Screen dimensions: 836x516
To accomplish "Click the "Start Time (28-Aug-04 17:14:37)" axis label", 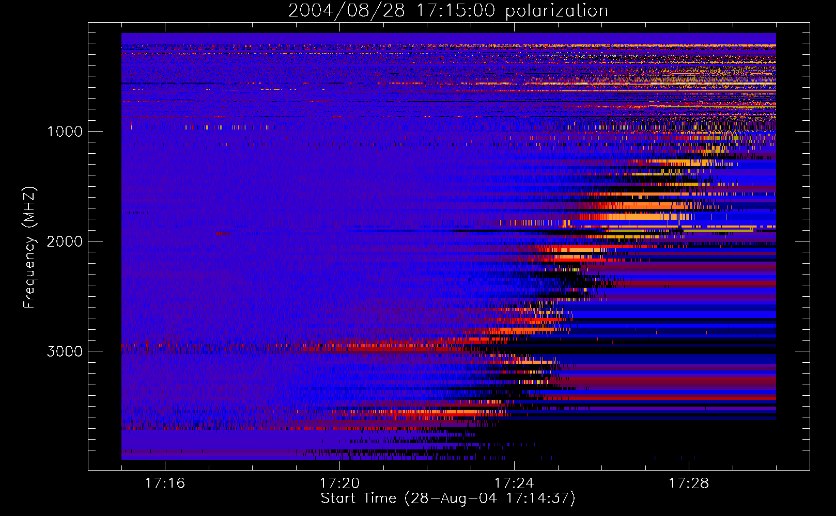I will coord(448,498).
